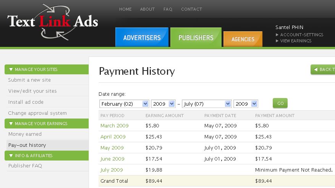Click the Text Link Ads logo
The image size is (335, 188).
[53, 22]
